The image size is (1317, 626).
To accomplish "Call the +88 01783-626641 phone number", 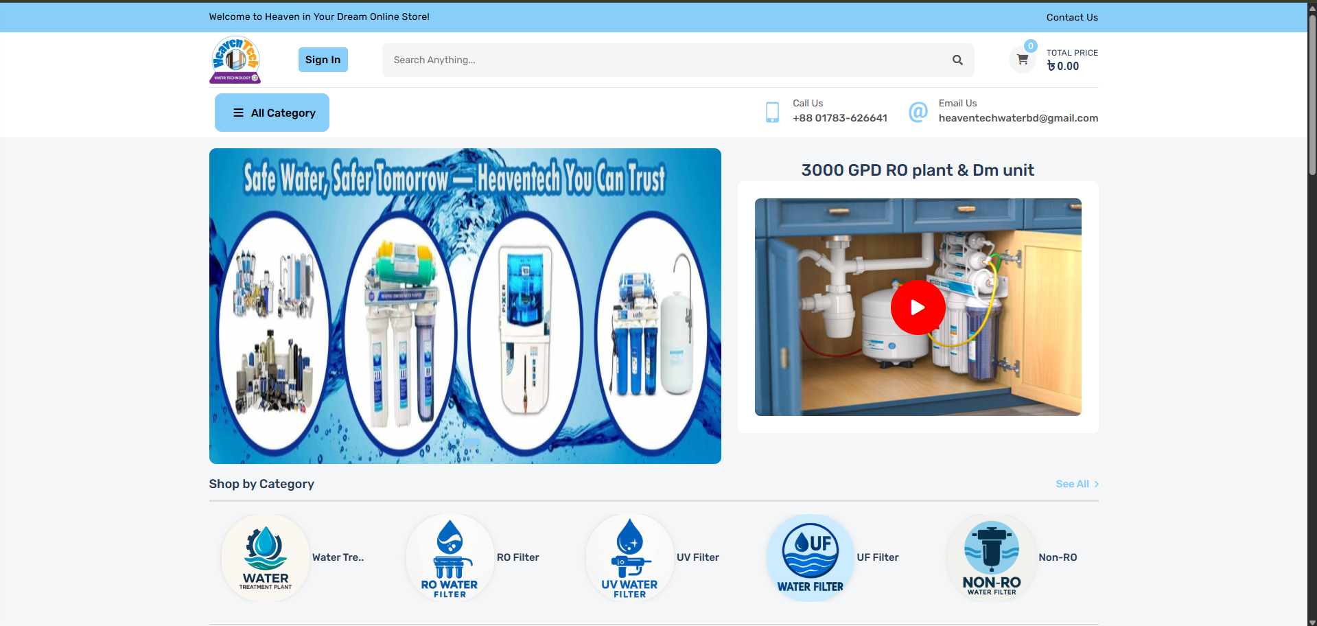I will point(839,118).
